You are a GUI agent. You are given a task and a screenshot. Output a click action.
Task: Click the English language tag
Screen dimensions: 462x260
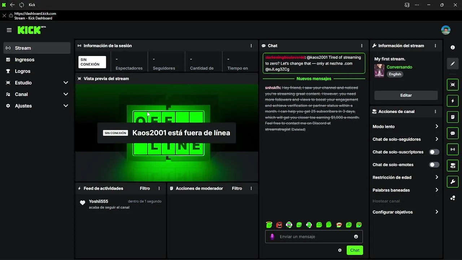click(395, 74)
